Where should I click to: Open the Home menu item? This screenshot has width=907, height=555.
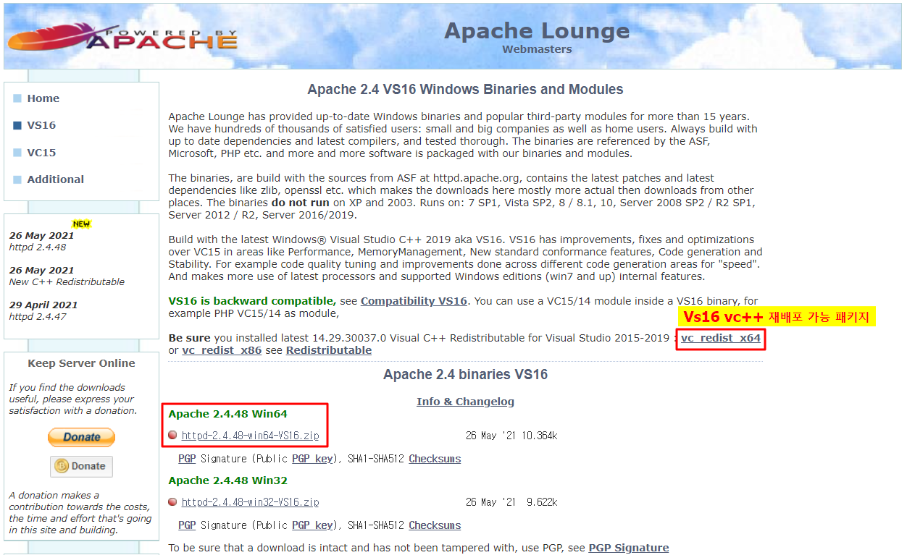43,98
